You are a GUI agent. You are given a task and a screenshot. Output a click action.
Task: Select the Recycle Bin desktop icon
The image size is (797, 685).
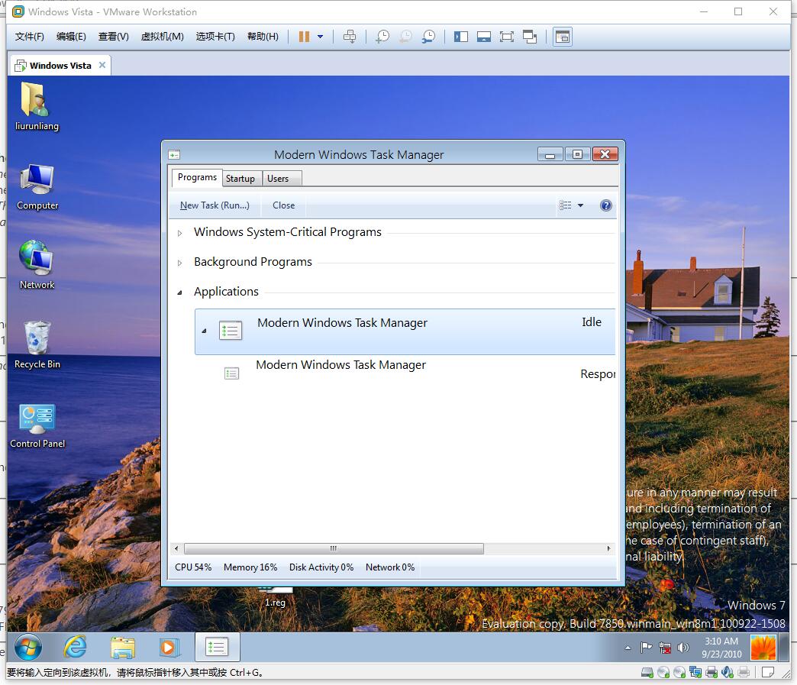(37, 345)
